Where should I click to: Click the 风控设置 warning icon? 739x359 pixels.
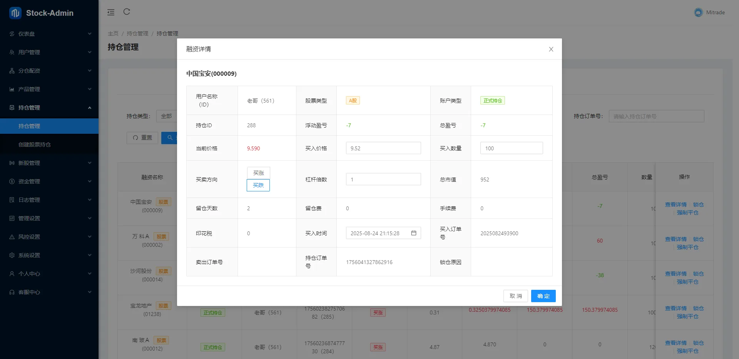tap(12, 237)
